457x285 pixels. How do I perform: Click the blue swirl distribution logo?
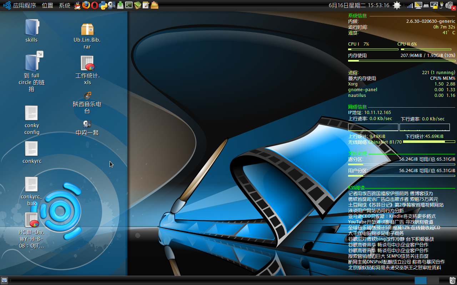coord(7,5)
